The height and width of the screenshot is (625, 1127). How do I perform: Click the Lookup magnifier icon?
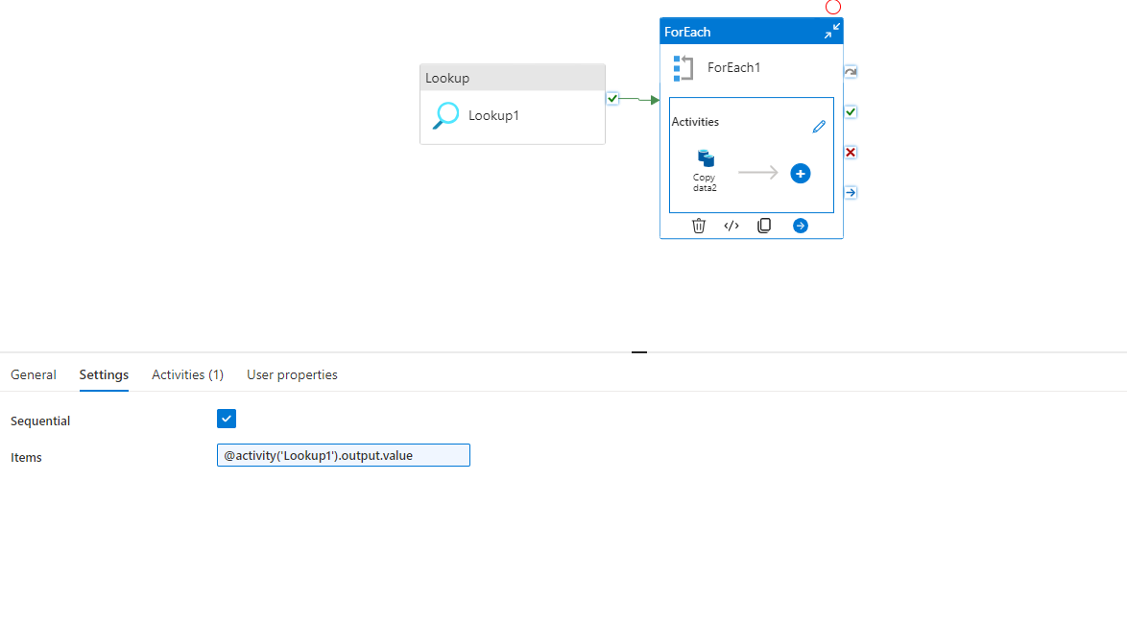click(x=445, y=115)
